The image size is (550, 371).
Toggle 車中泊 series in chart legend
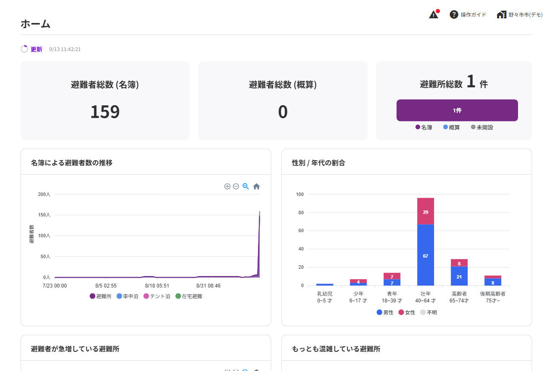click(127, 296)
